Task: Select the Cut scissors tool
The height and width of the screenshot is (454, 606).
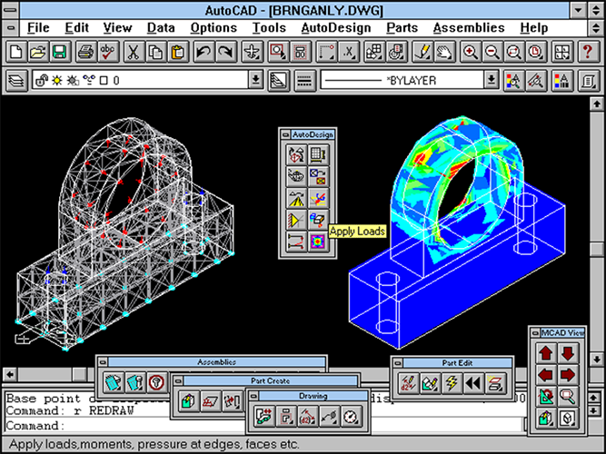Action: click(134, 52)
